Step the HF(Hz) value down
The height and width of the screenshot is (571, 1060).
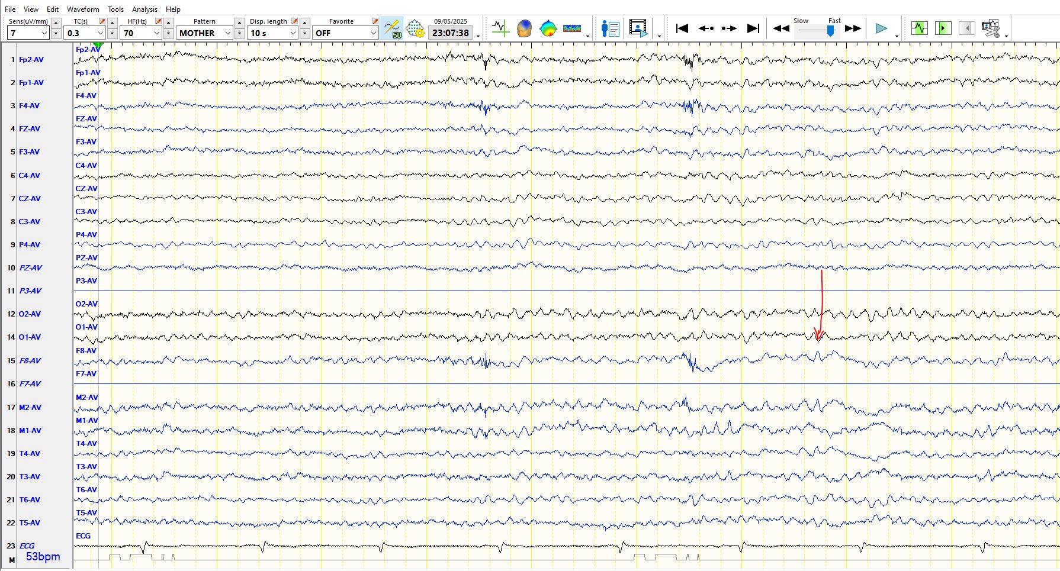[x=169, y=33]
